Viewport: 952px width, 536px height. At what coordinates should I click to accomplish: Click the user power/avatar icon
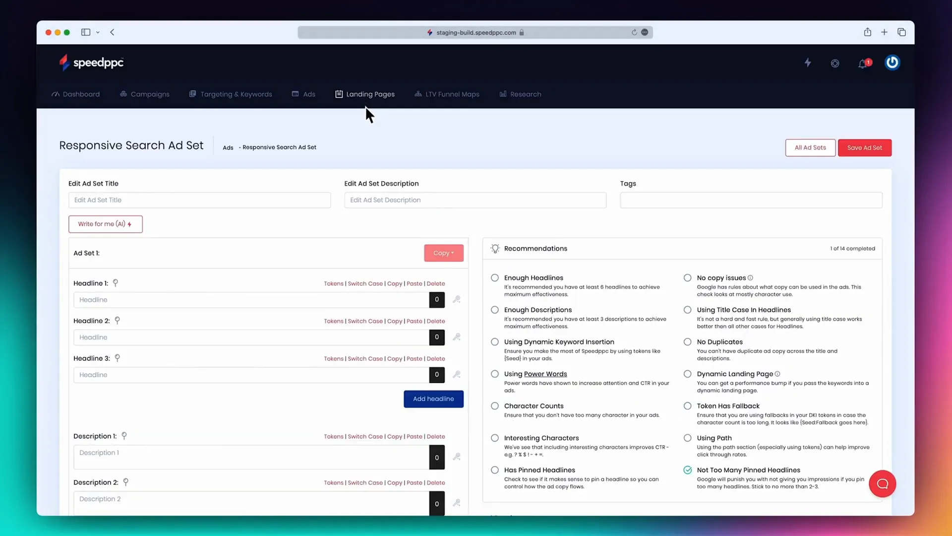point(892,62)
